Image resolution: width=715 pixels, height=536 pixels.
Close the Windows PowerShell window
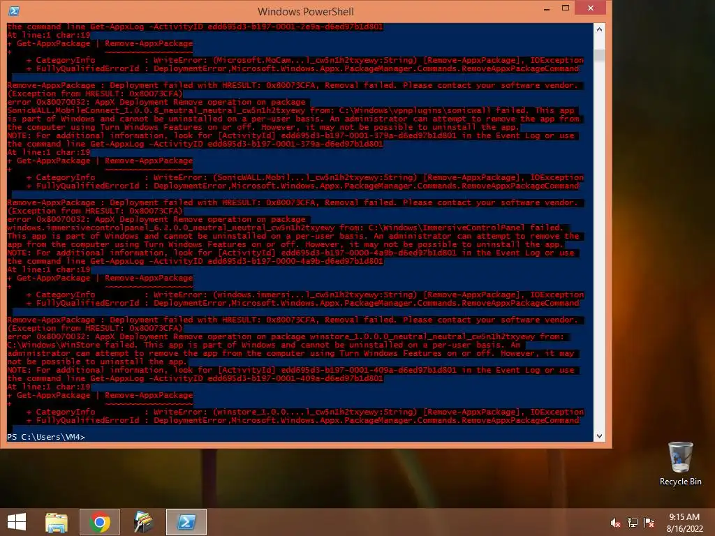point(591,8)
